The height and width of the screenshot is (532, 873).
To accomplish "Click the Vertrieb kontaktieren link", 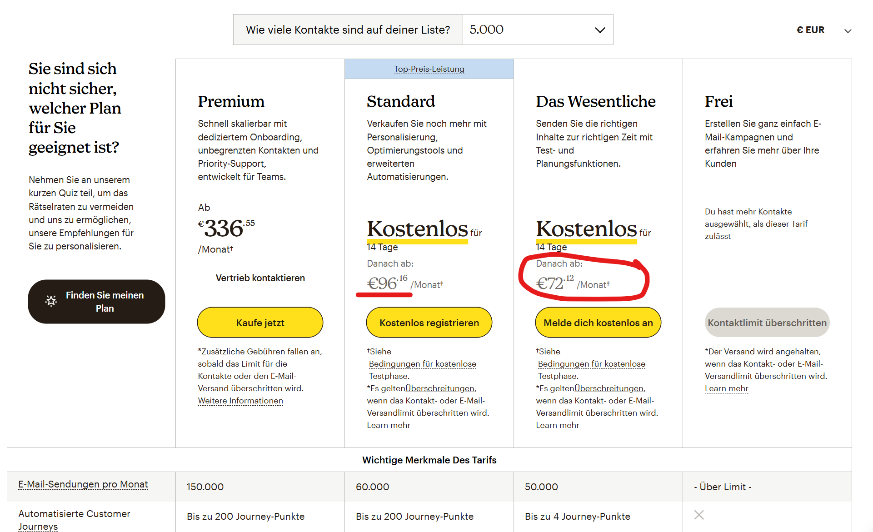I will tap(260, 278).
